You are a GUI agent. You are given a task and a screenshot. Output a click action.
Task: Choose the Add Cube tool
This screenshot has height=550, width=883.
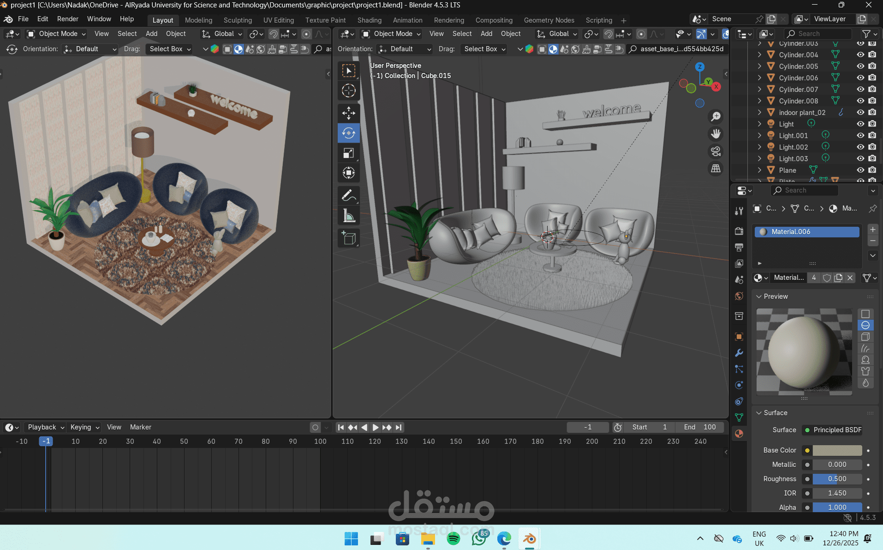[349, 238]
